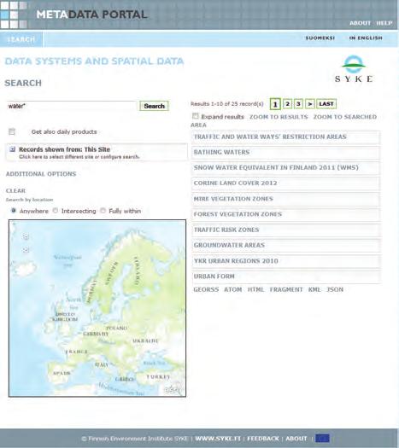Click the map zoom-out icon
399x448 pixels.
point(26,250)
